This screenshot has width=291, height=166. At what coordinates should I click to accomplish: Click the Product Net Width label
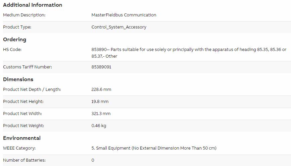click(x=22, y=113)
